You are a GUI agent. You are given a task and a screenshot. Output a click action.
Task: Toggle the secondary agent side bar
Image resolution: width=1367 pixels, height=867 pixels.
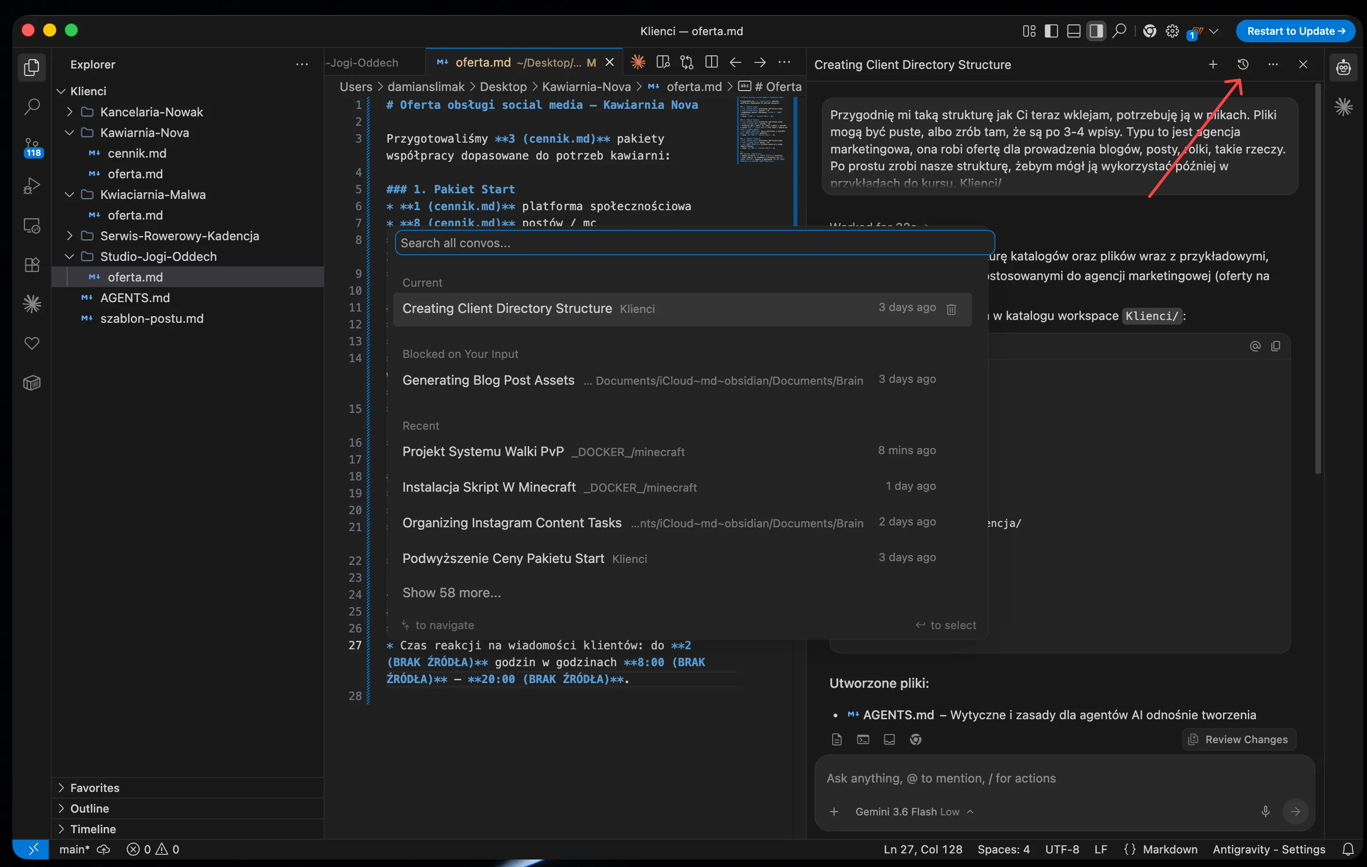coord(1096,31)
